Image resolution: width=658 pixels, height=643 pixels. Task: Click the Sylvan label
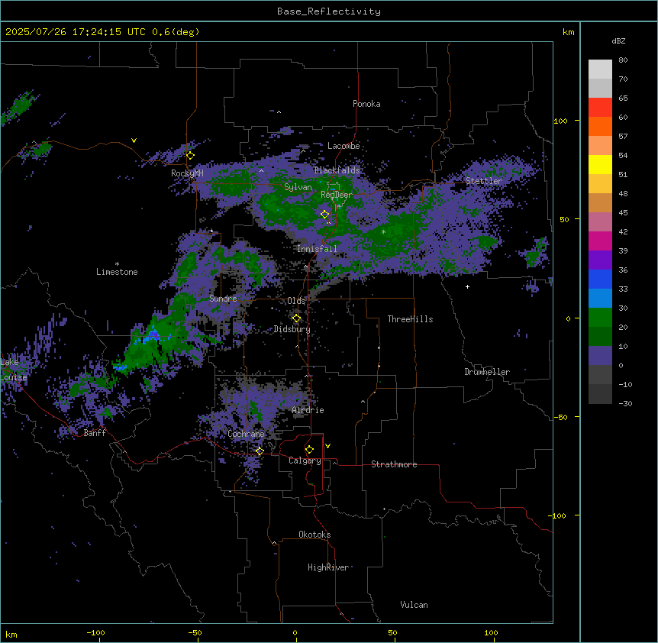pos(298,187)
